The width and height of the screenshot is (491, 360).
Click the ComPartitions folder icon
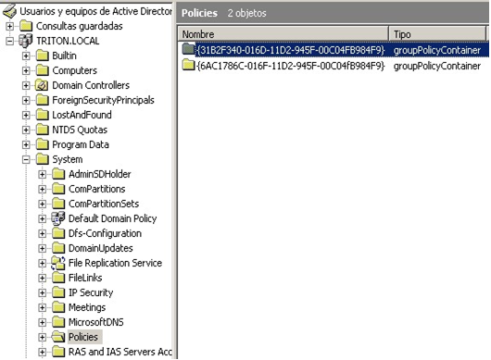coord(58,189)
